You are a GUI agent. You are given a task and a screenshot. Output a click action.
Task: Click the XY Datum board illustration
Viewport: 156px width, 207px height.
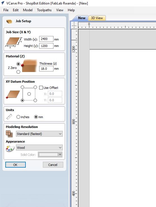pos(13,94)
